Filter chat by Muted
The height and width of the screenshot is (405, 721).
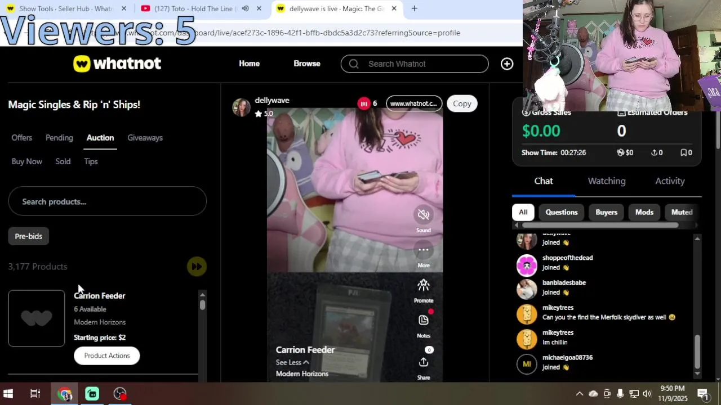pos(682,212)
